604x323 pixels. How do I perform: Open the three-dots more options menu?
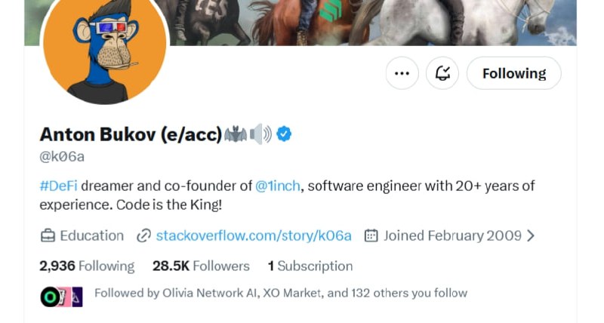click(x=402, y=73)
